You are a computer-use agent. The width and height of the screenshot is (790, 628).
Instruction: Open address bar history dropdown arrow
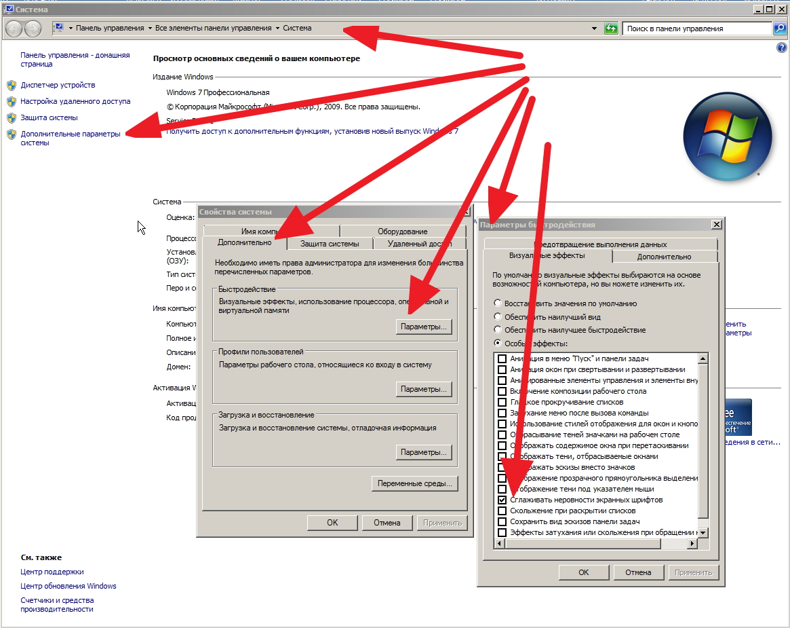click(x=595, y=29)
